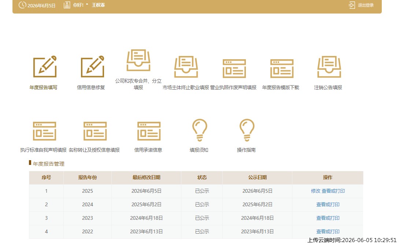Click 注销公告填报 label
Screen dimensions: 399x245
[x=328, y=87]
